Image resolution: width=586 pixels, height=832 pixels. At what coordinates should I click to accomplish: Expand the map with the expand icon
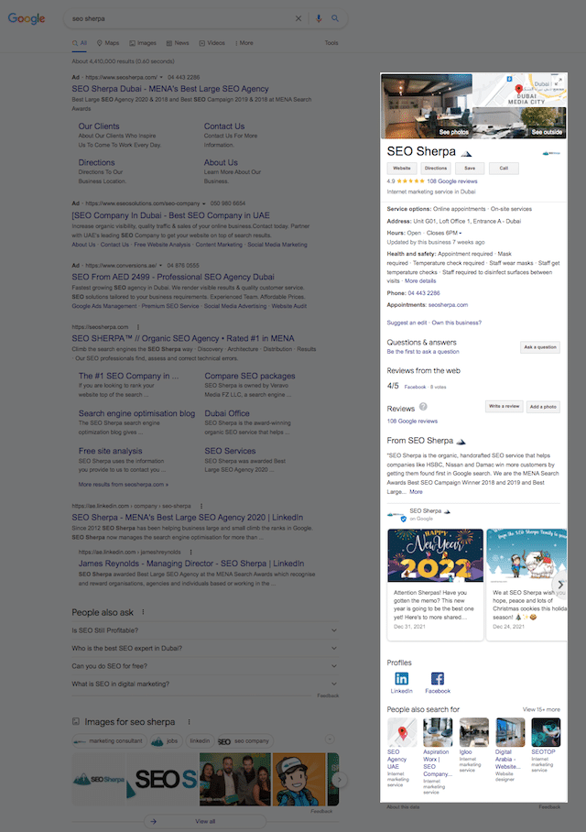tap(558, 82)
